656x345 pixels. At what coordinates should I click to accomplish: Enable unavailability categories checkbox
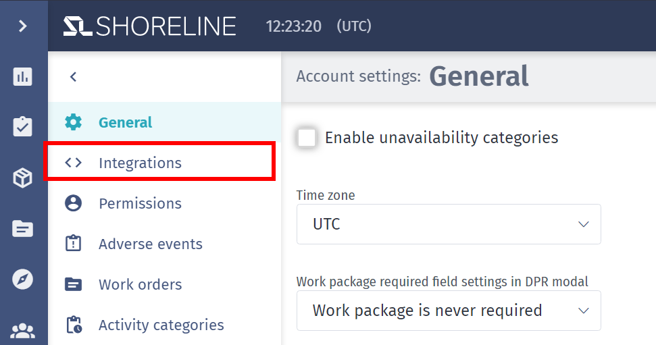pyautogui.click(x=307, y=138)
